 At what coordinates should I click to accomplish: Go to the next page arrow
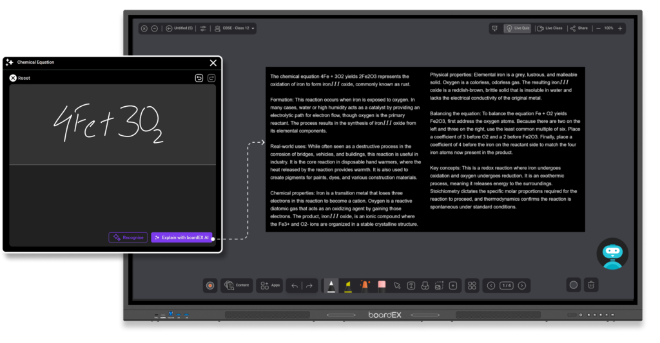[x=522, y=286]
